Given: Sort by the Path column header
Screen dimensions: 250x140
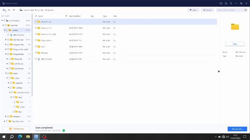Looking at the screenshot, I should [115, 16].
